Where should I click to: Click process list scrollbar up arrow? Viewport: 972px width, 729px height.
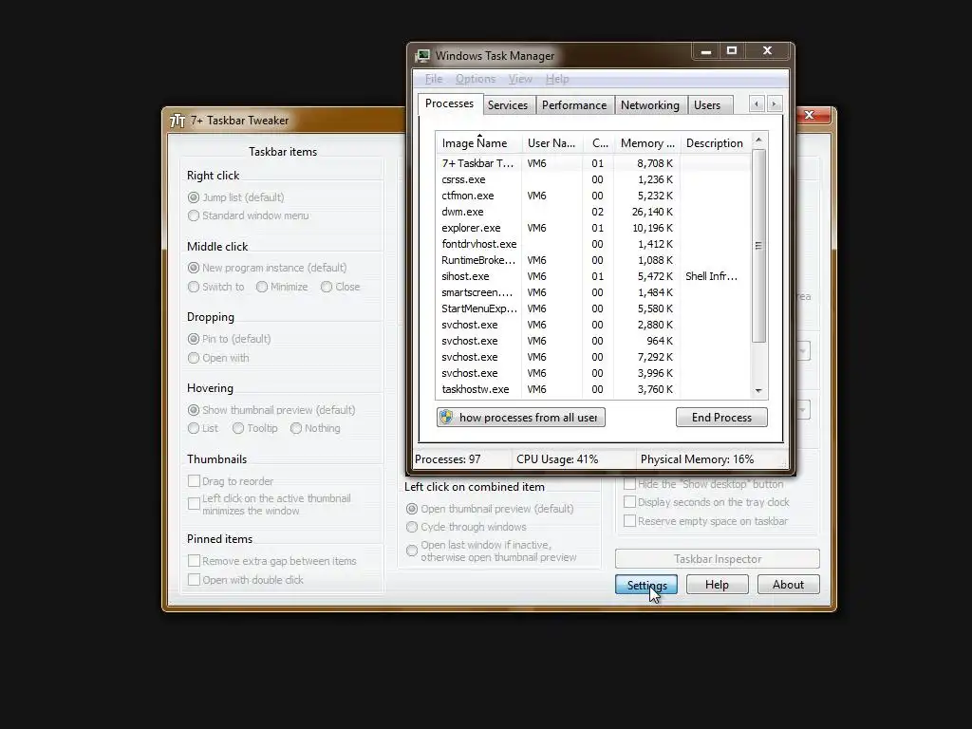pos(758,140)
